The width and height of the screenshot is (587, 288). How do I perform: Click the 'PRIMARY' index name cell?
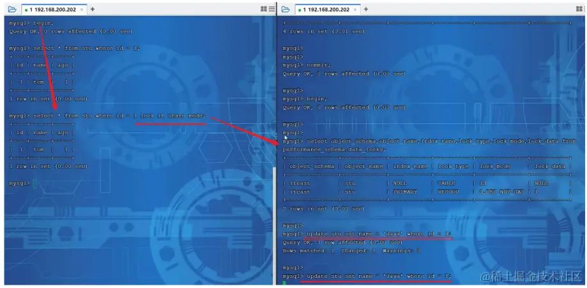tap(405, 192)
